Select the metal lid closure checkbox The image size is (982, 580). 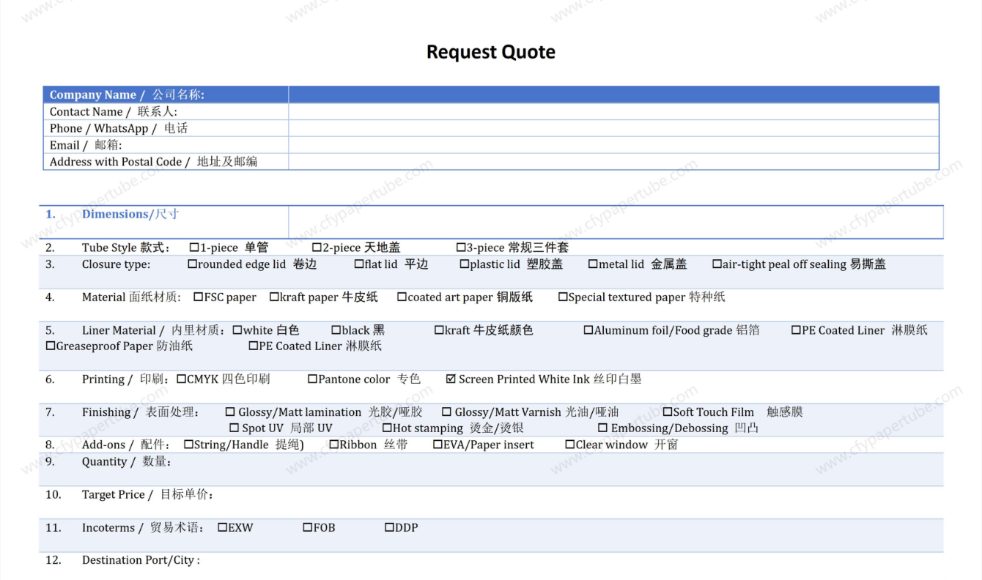(593, 264)
